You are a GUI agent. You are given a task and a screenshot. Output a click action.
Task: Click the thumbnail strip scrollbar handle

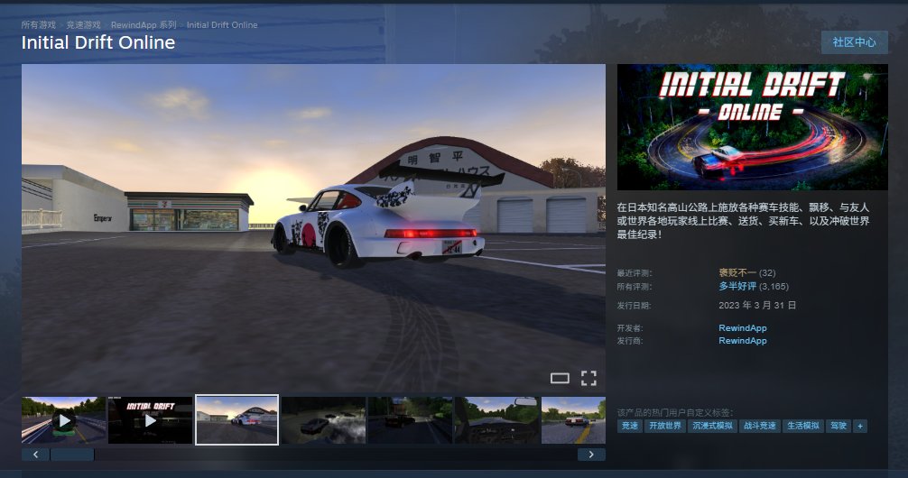(72, 455)
